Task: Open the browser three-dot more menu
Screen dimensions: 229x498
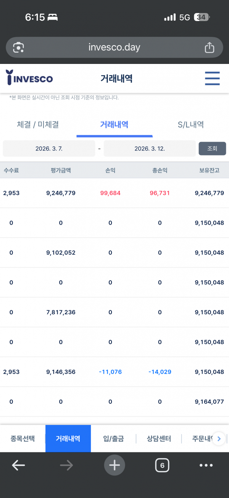Action: coord(206,465)
